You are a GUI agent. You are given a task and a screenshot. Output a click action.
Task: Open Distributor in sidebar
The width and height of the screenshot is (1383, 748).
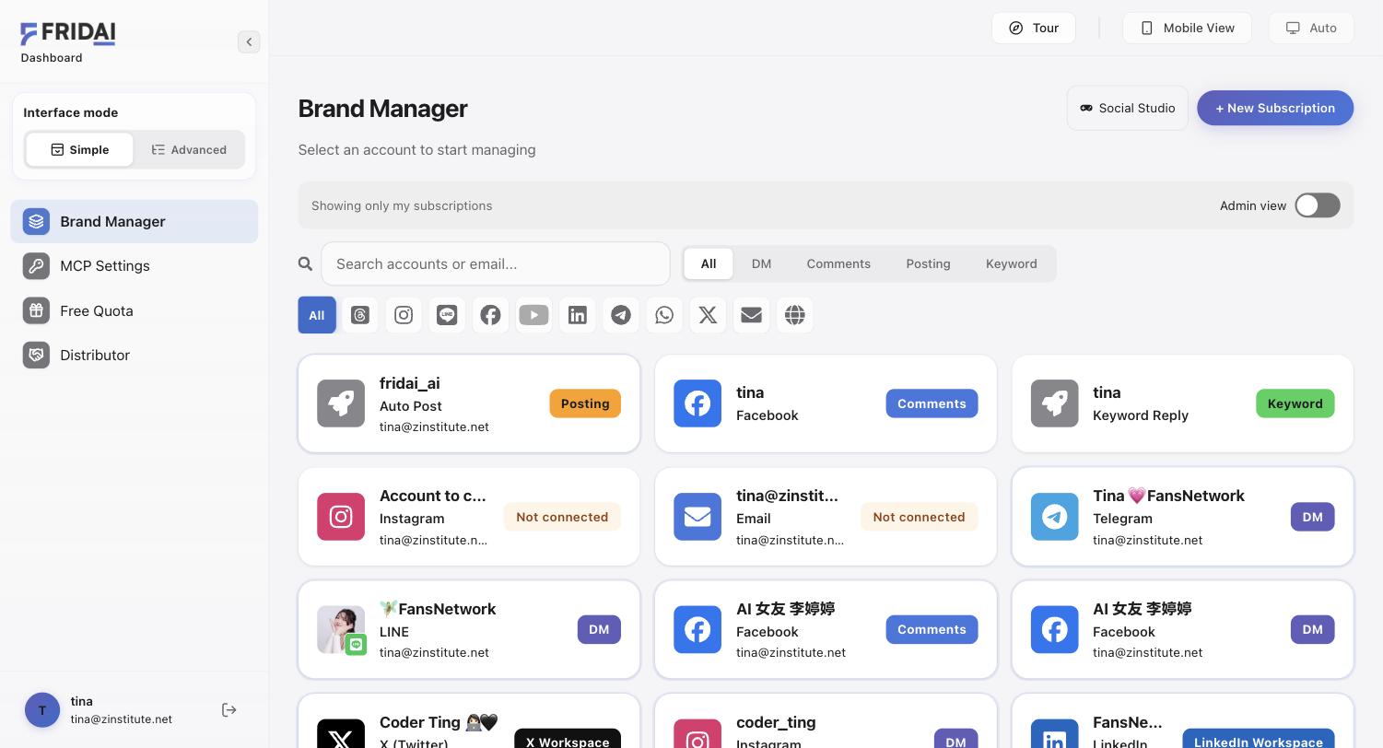pyautogui.click(x=135, y=356)
